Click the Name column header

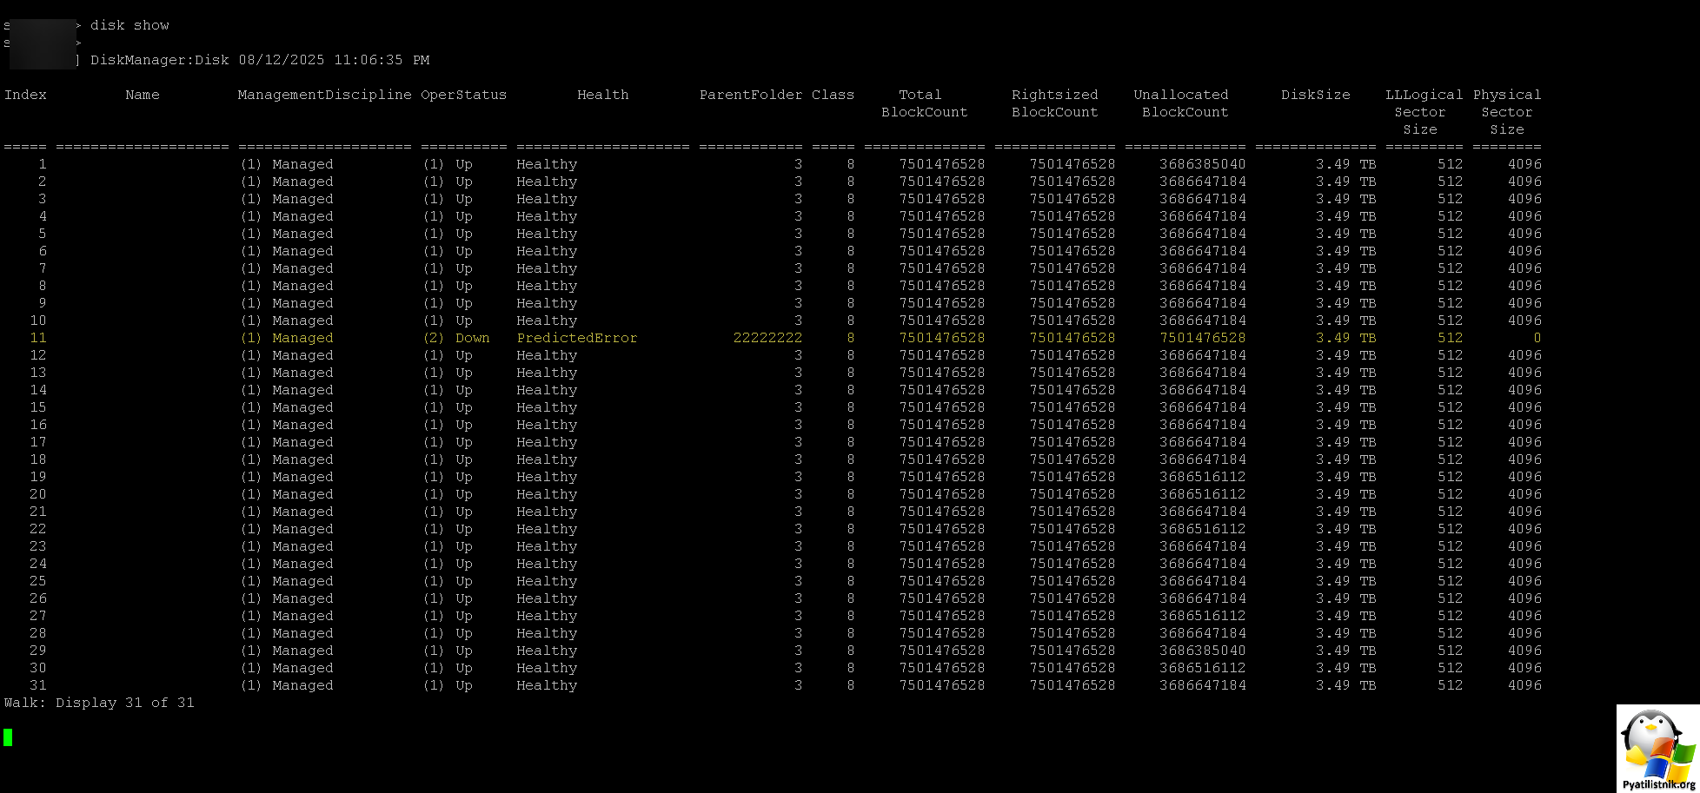coord(143,95)
